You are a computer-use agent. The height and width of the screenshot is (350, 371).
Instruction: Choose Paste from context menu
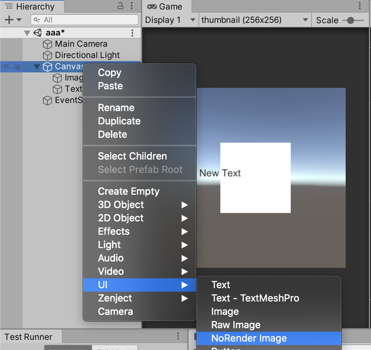tap(140, 86)
